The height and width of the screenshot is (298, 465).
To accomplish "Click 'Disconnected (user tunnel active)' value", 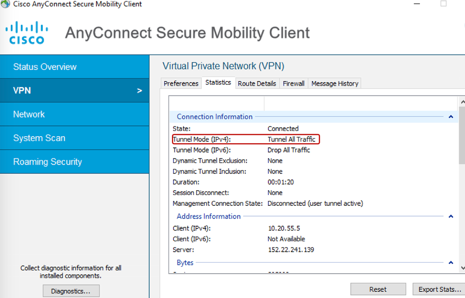I will click(315, 203).
